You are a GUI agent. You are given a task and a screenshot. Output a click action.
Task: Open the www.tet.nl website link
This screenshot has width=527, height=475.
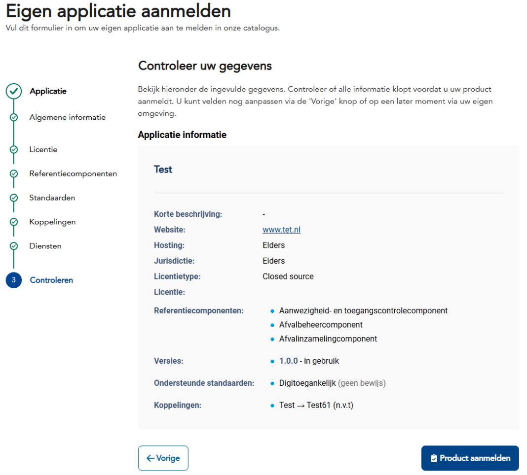click(x=281, y=230)
